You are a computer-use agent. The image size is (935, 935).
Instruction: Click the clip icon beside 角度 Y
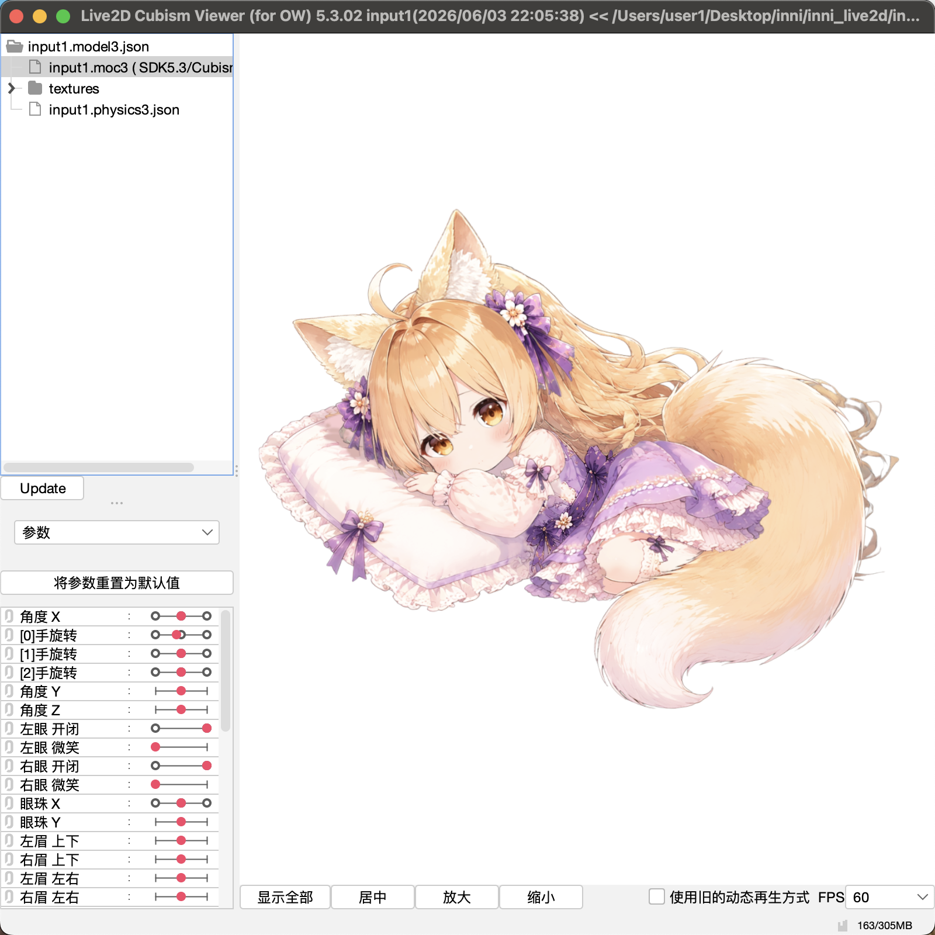pyautogui.click(x=9, y=691)
